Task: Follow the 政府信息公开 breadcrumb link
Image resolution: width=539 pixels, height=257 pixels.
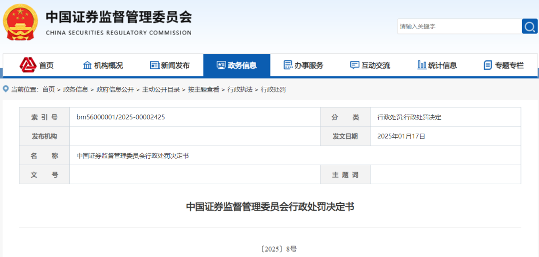Action: [x=115, y=90]
